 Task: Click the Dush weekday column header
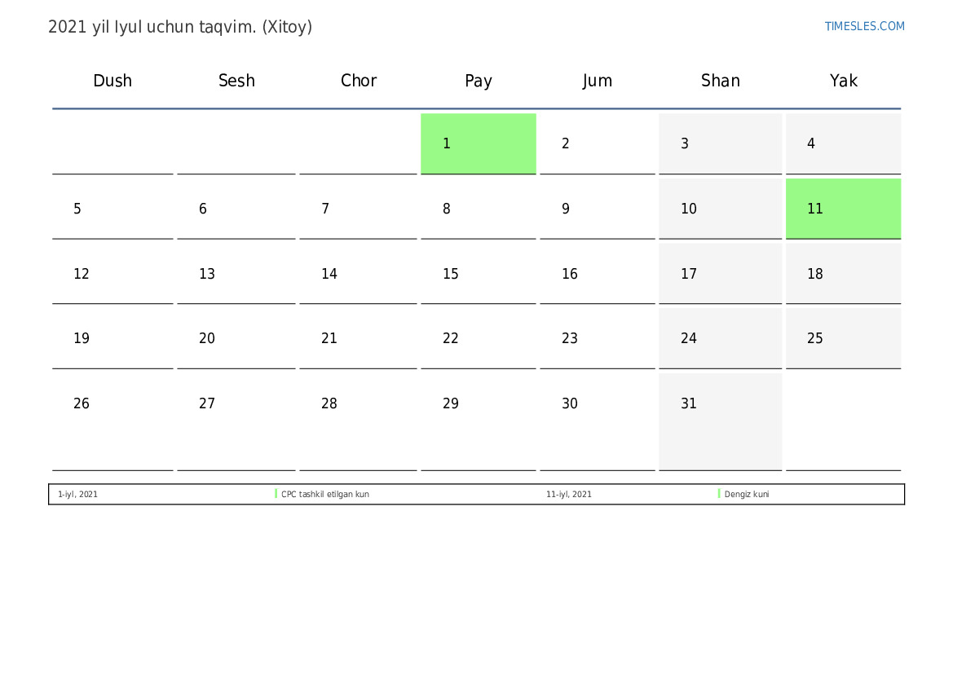(x=113, y=81)
